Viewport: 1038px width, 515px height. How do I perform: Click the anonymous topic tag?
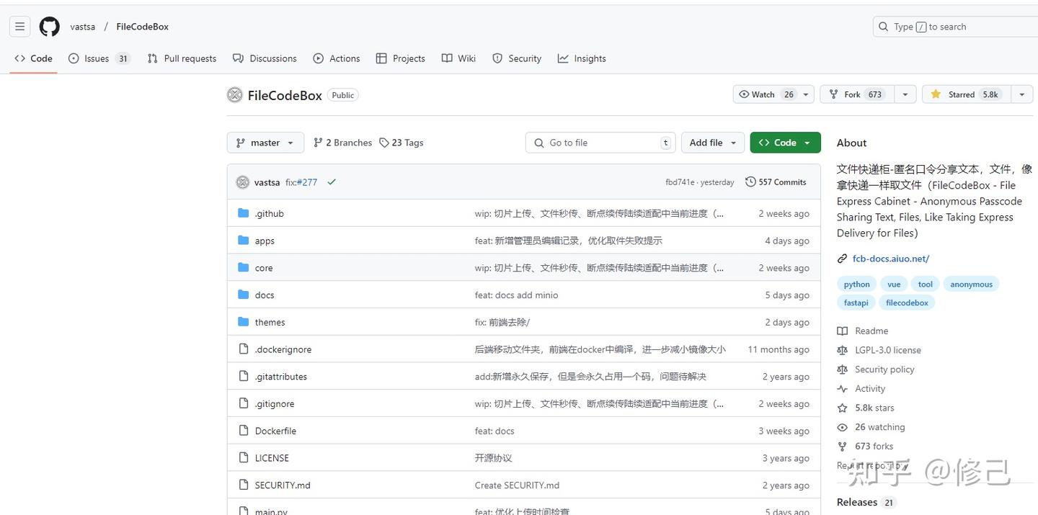971,284
